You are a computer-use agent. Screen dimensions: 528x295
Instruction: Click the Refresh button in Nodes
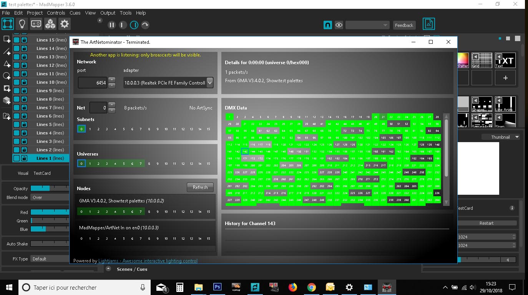pos(200,187)
